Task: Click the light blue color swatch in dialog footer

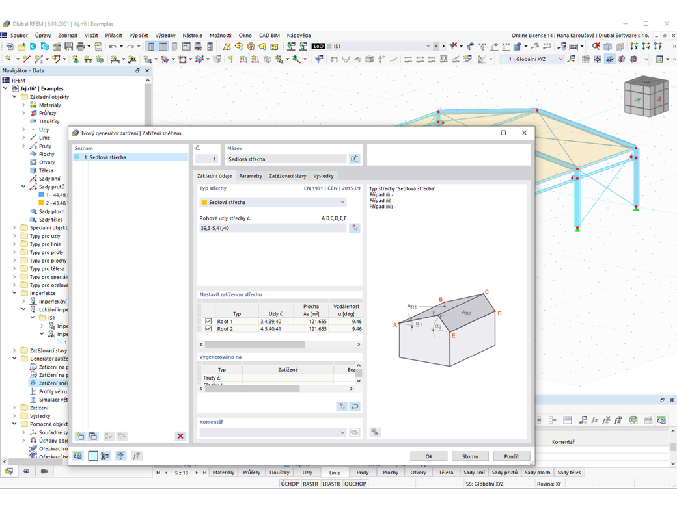Action: (x=93, y=456)
